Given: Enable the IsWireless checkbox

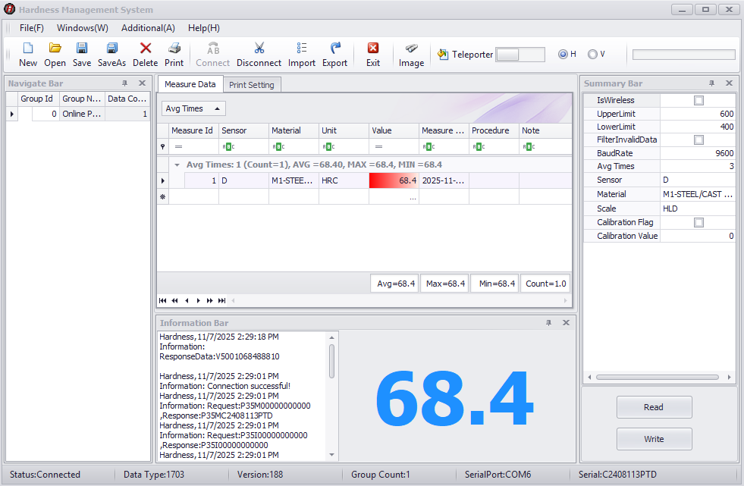Looking at the screenshot, I should [698, 100].
